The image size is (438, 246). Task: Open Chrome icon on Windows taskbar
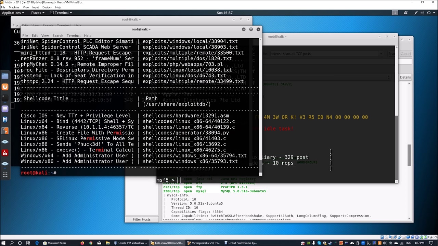91,243
